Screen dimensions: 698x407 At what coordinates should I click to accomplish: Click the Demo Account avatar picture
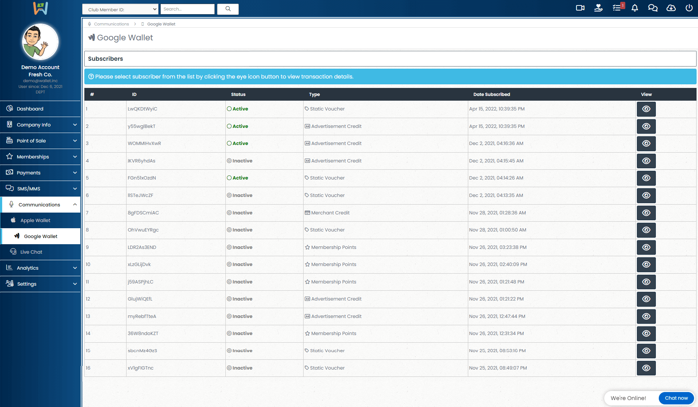tap(40, 42)
